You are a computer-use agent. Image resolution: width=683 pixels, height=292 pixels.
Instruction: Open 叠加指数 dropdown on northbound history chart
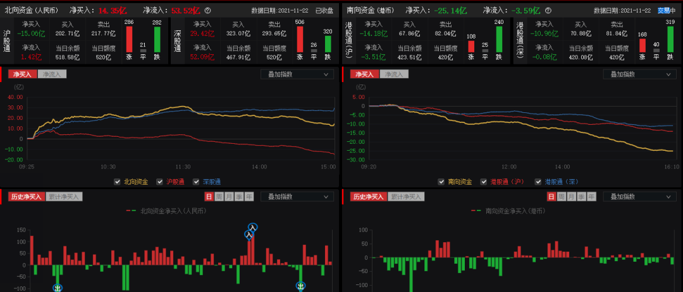[297, 197]
